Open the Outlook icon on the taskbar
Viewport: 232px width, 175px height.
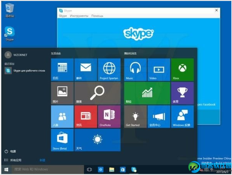coord(123,170)
